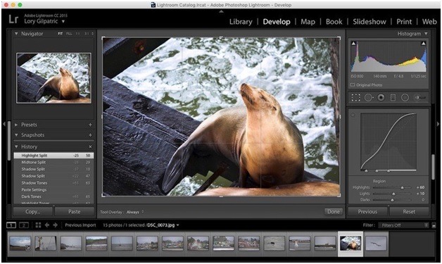This screenshot has width=442, height=264.
Task: Select first filmstrip thumbnail of beach
Action: pyautogui.click(x=20, y=244)
